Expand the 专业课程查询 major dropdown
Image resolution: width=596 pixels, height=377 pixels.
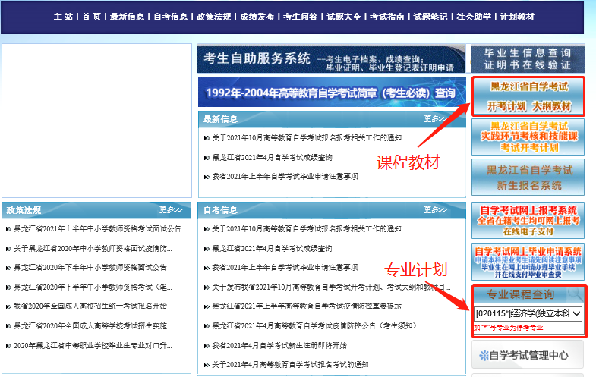click(x=528, y=313)
